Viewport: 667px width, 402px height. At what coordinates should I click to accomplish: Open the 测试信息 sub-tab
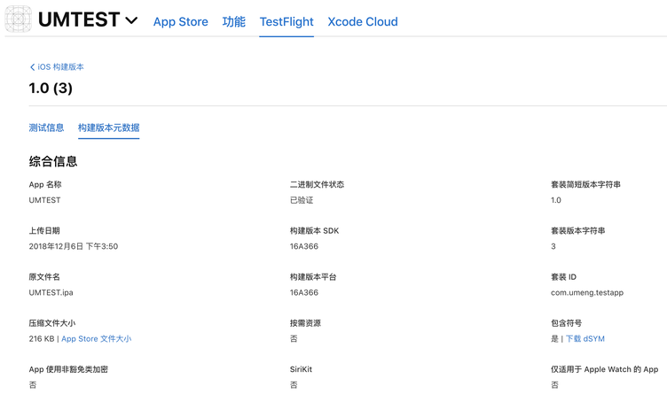46,128
